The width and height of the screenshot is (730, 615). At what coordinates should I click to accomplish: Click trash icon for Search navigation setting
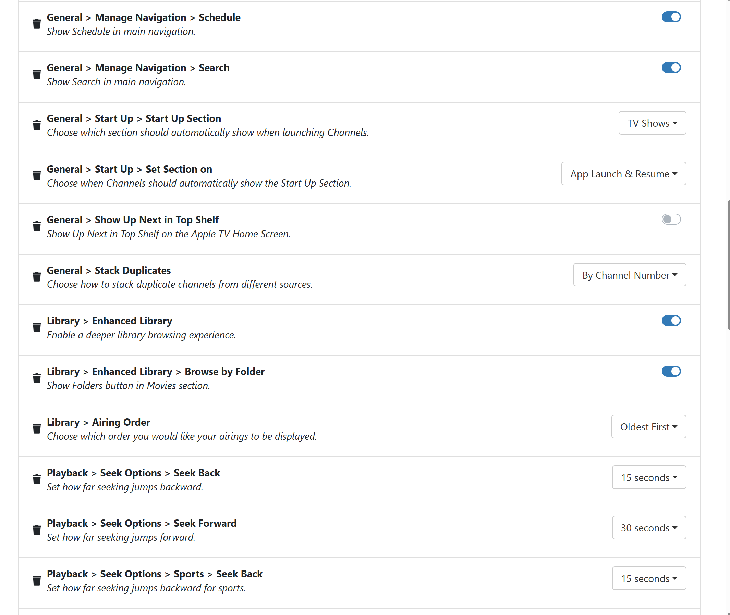37,75
